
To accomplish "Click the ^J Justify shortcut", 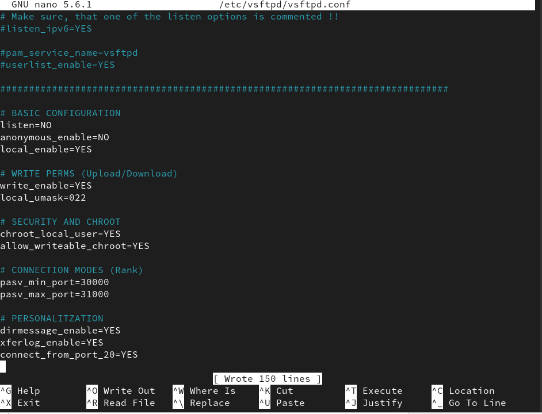I will click(x=374, y=403).
